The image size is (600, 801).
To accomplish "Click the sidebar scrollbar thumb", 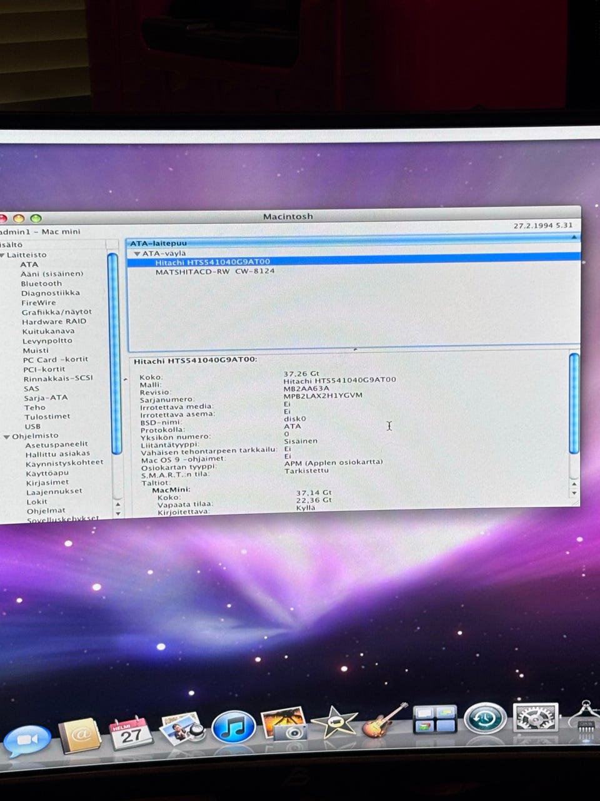I will point(114,353).
